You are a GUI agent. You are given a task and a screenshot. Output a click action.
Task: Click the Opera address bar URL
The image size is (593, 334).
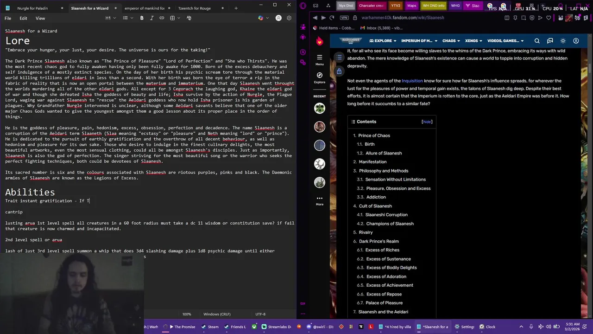[x=403, y=18]
